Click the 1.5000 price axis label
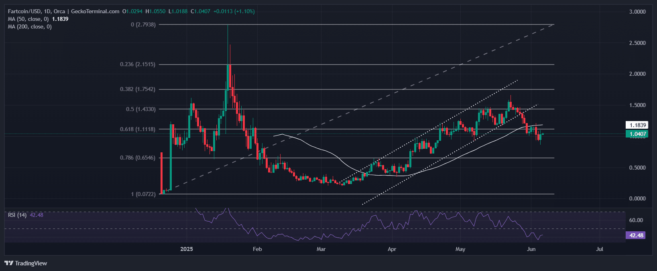The image size is (657, 271). point(637,105)
